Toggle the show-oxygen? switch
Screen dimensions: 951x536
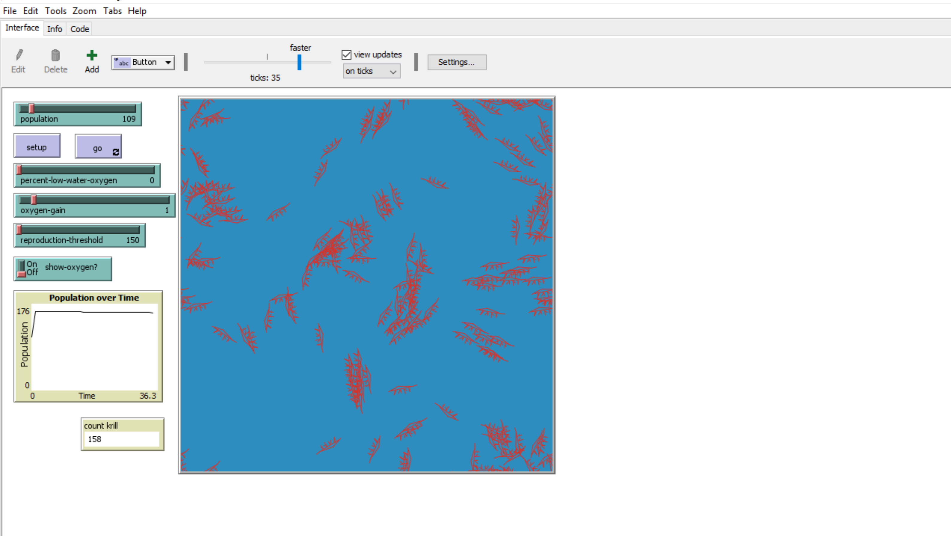[x=22, y=268]
